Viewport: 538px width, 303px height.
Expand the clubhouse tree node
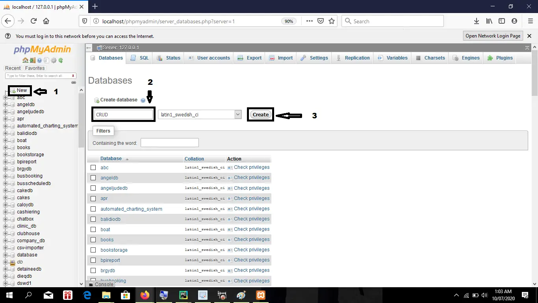[6, 234]
